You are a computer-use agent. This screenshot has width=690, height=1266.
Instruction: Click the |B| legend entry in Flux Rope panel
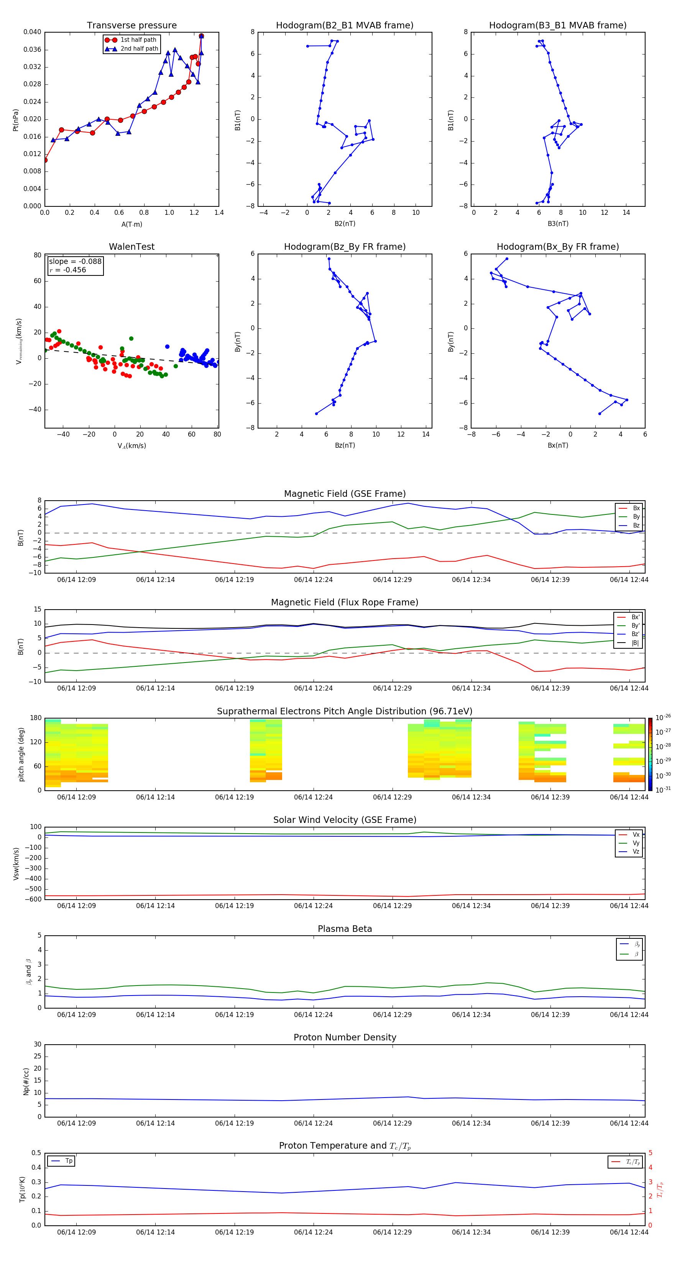628,643
